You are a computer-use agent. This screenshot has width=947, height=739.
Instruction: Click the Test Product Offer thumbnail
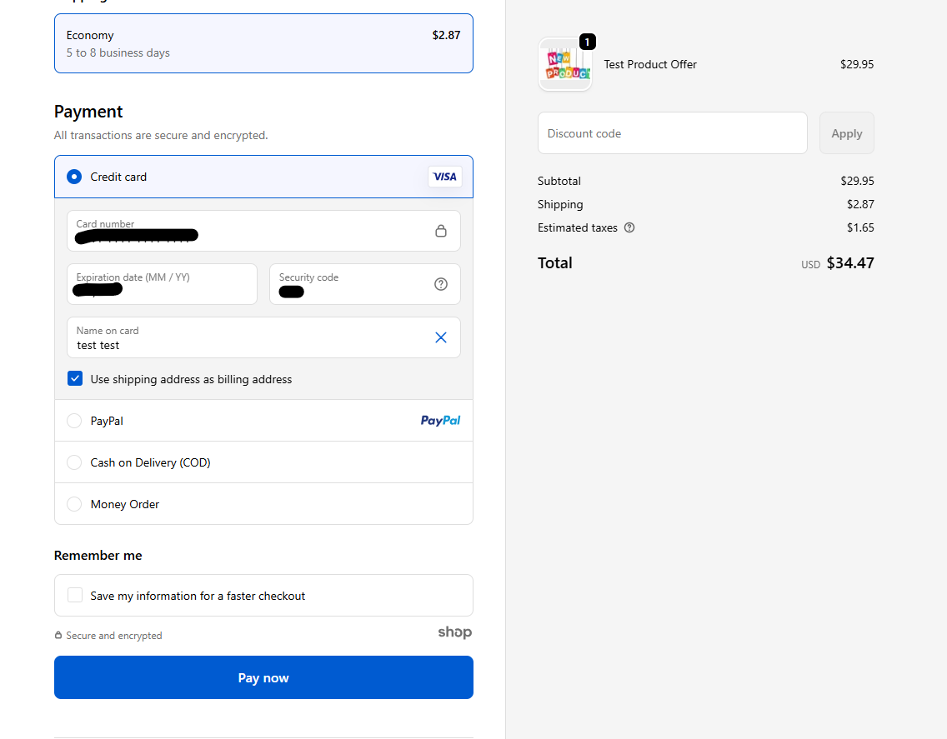pos(565,65)
